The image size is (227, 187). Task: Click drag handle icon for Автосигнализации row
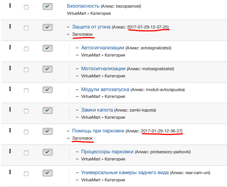(10, 47)
